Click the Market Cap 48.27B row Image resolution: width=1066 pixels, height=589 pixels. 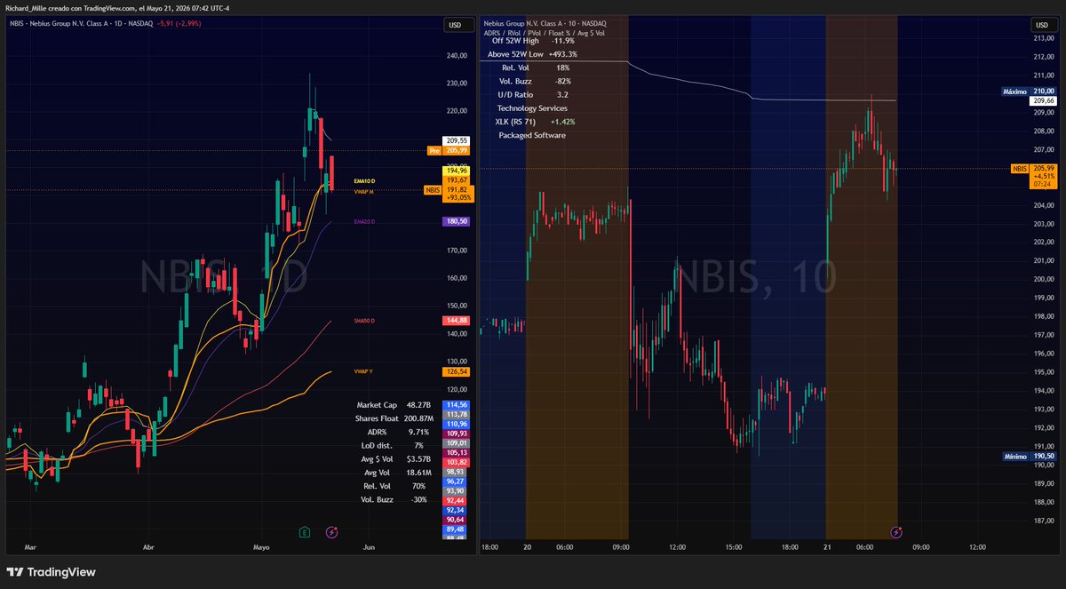tap(394, 405)
